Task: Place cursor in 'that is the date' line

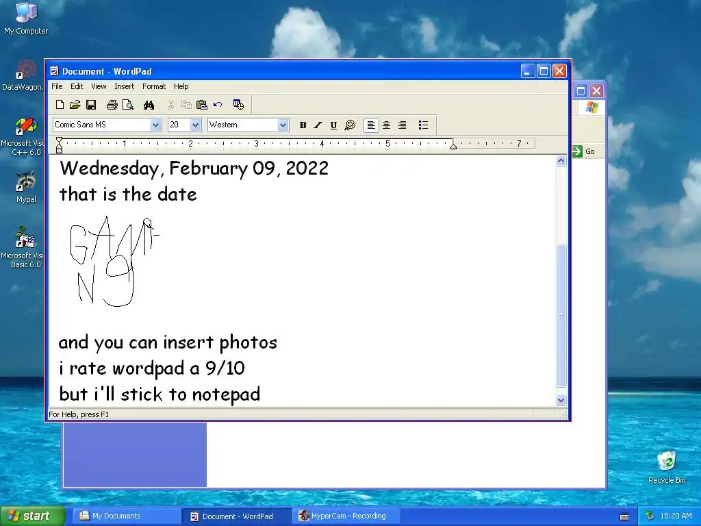Action: [128, 194]
